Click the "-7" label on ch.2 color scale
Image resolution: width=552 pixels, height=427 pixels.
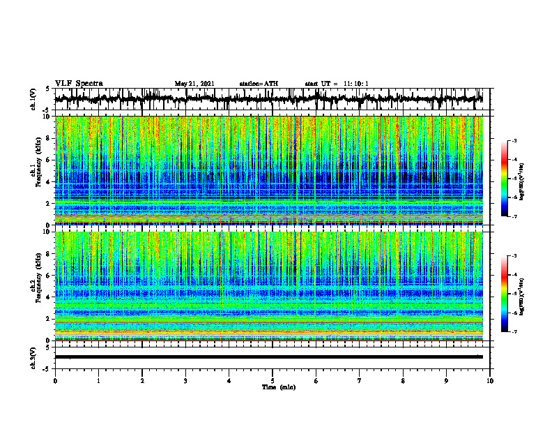[514, 331]
